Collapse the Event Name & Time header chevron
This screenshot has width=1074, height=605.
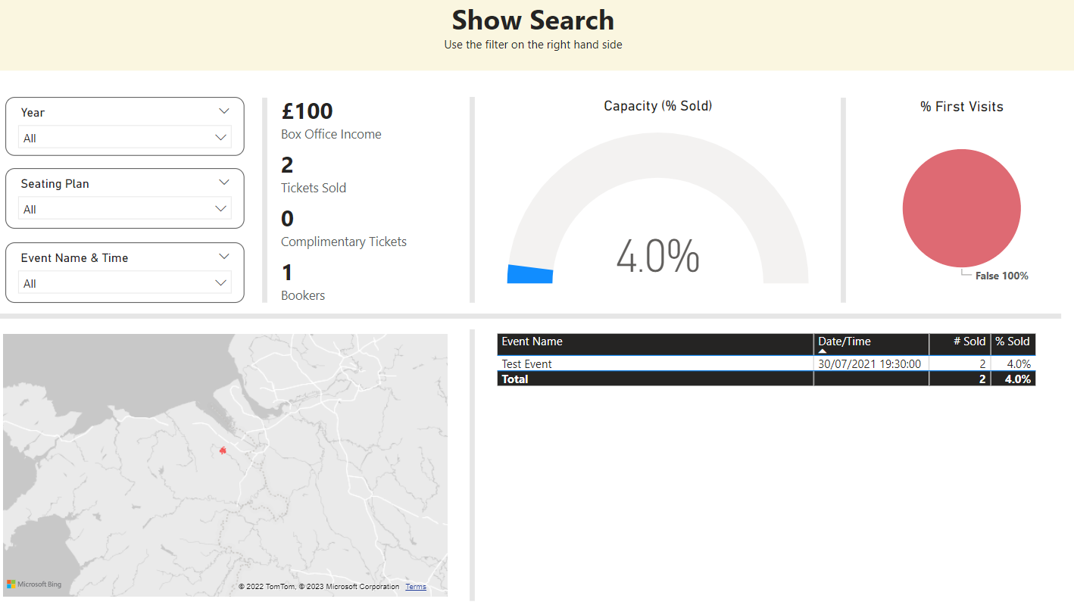point(223,257)
